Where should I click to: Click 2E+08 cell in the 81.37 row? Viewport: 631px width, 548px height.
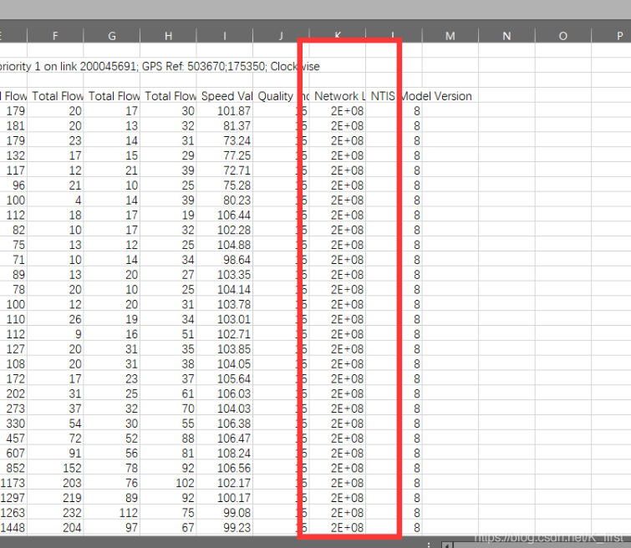click(x=338, y=125)
